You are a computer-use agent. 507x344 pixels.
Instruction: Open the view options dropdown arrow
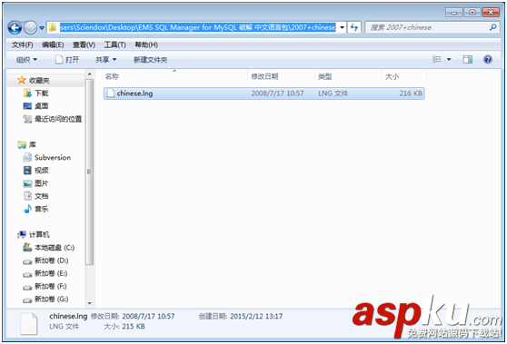click(449, 59)
